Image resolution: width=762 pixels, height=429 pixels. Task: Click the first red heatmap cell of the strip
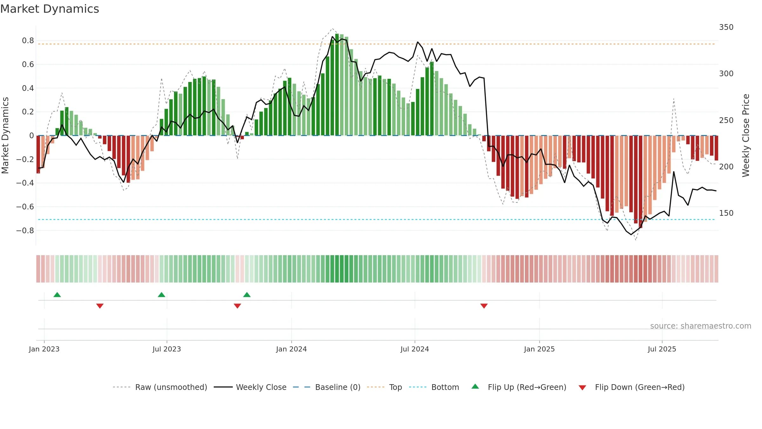(38, 269)
